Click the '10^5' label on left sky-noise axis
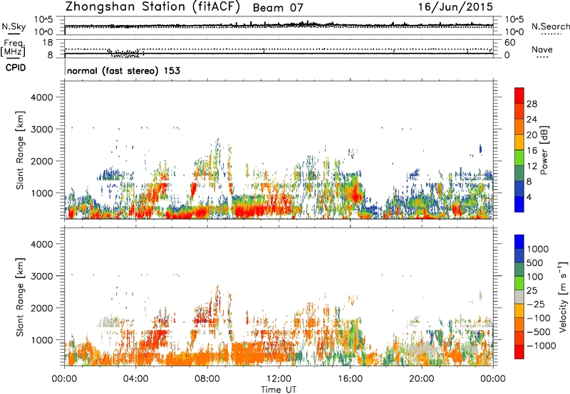This screenshot has width=570, height=394. [43, 20]
